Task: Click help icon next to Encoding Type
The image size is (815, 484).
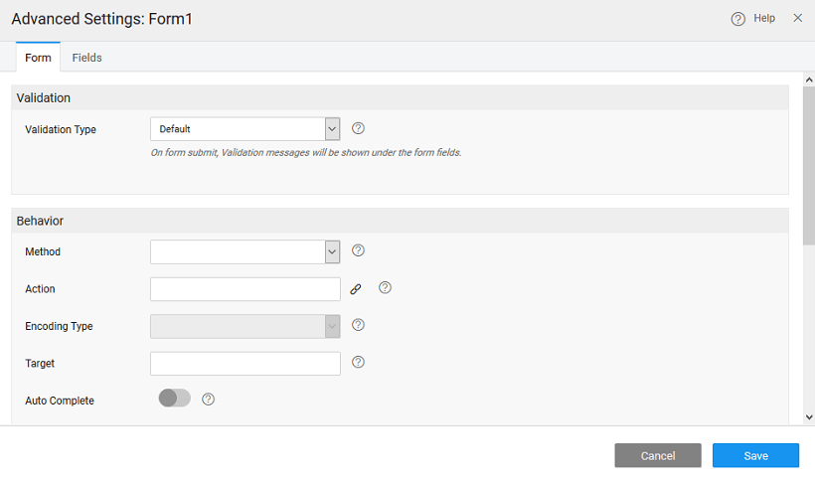Action: pyautogui.click(x=359, y=325)
